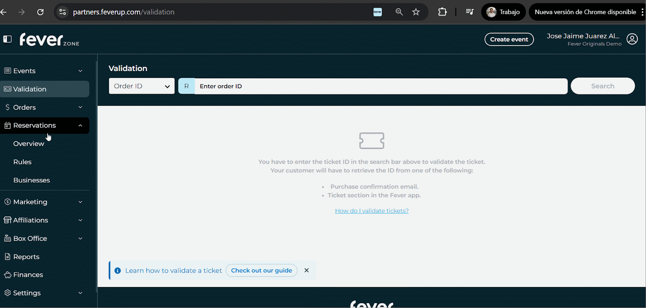Click the Events list icon
Viewport: 646px width, 308px height.
pyautogui.click(x=7, y=71)
